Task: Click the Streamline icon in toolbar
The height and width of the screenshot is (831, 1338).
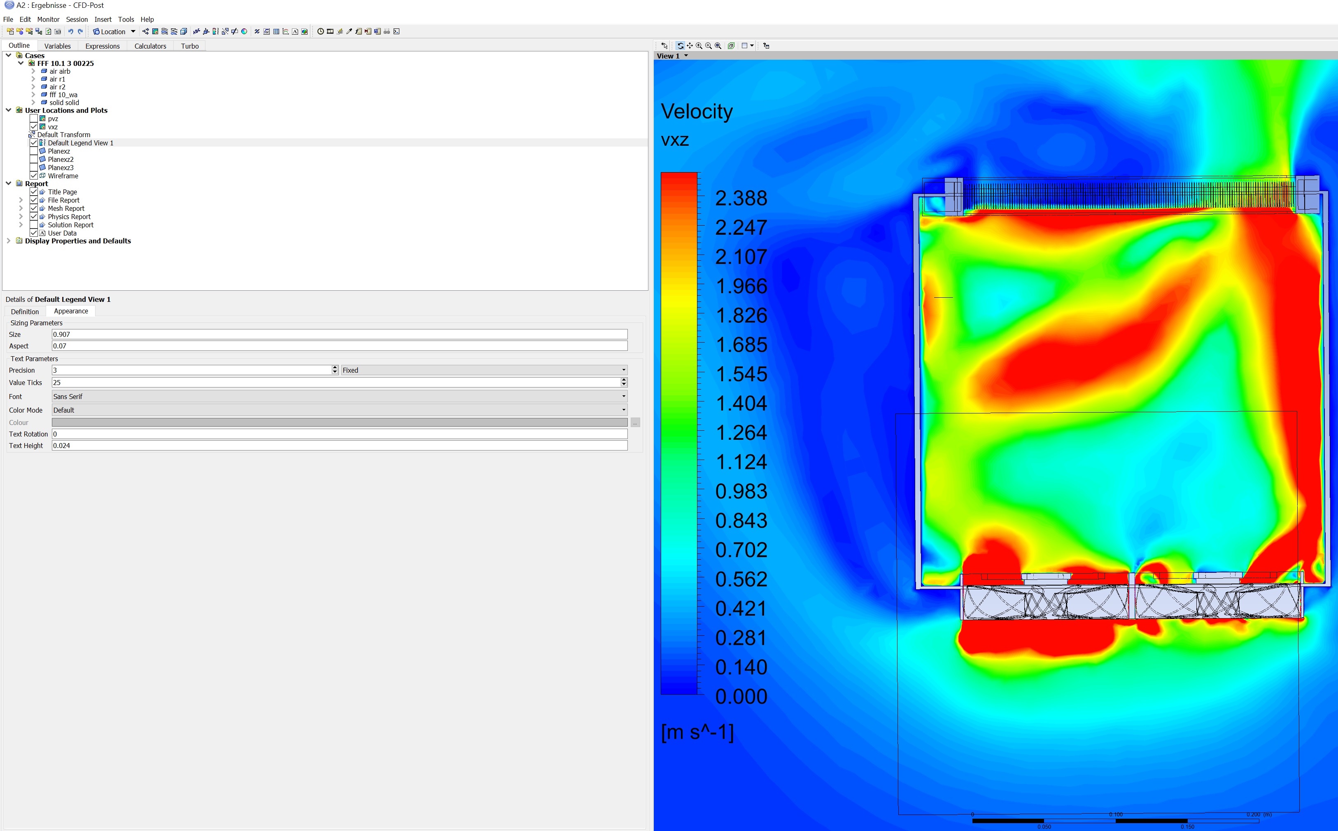Action: tap(164, 31)
